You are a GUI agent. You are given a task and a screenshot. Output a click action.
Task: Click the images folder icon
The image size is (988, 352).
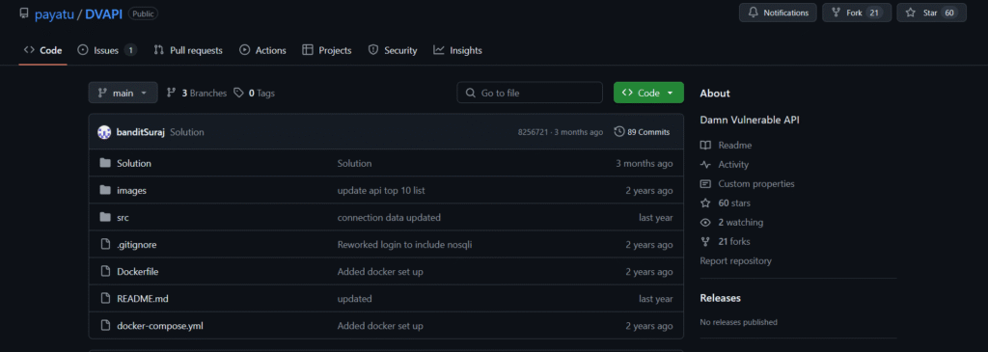click(x=105, y=190)
